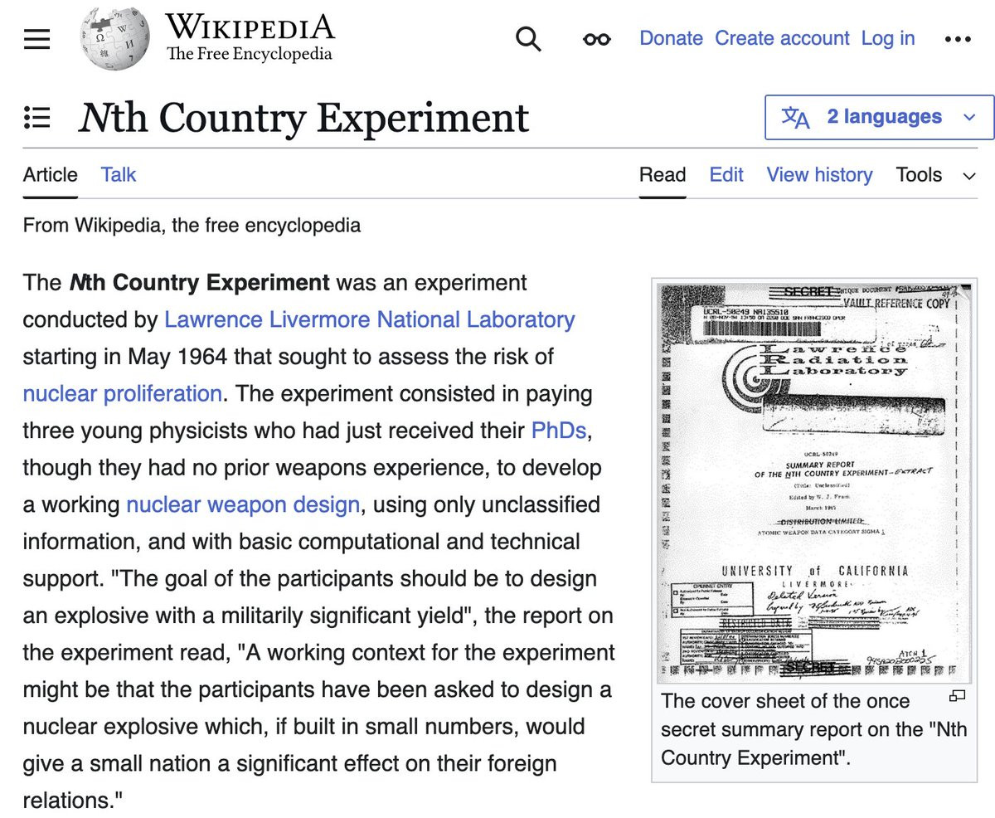Open the hamburger main menu
995x818 pixels.
(36, 39)
